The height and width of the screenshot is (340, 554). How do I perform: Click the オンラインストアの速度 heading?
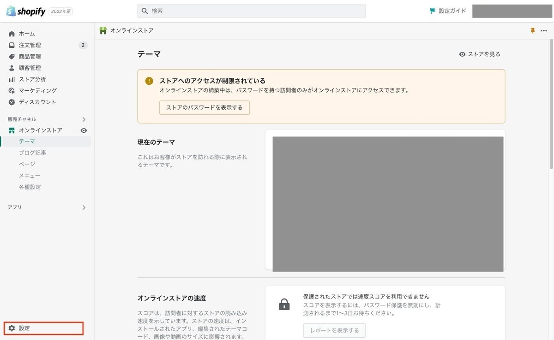pos(172,298)
